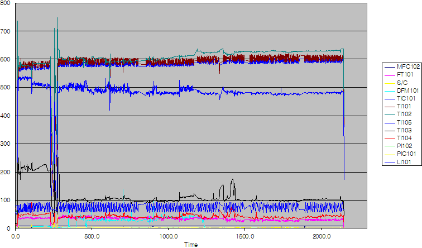This screenshot has width=422, height=248.
Task: Click the 200 value on the vertical axis
Action: pos(5,172)
